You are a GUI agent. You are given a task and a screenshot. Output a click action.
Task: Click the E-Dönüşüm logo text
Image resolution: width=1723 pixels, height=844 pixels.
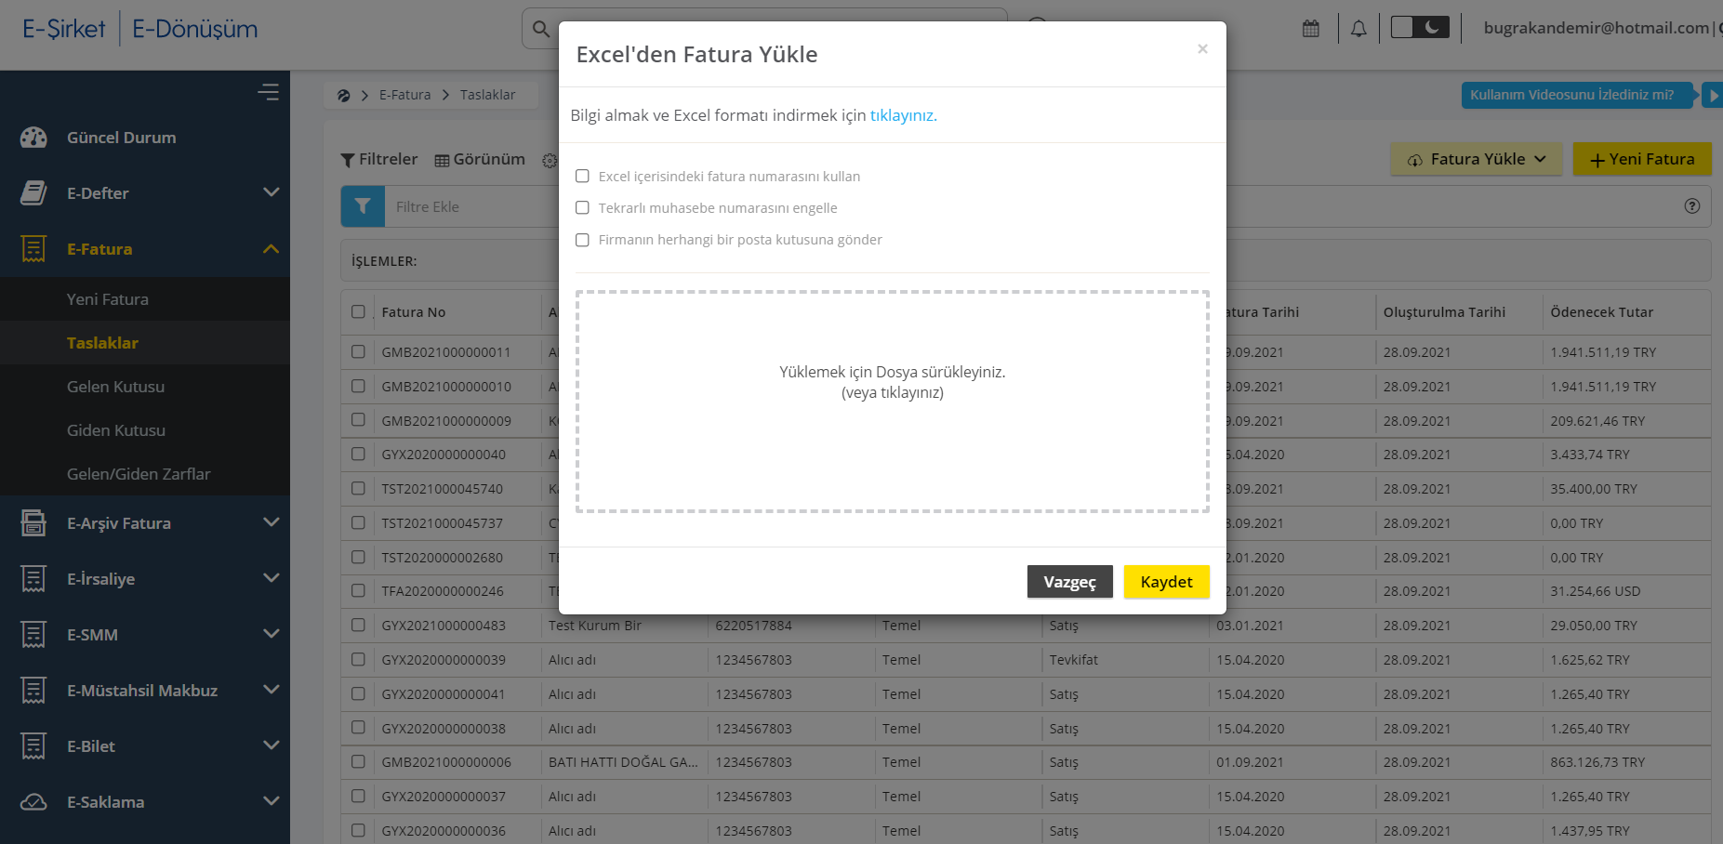coord(195,29)
